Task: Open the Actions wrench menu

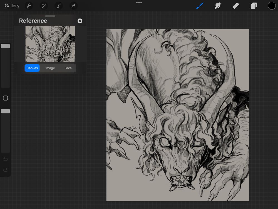Action: tap(29, 6)
